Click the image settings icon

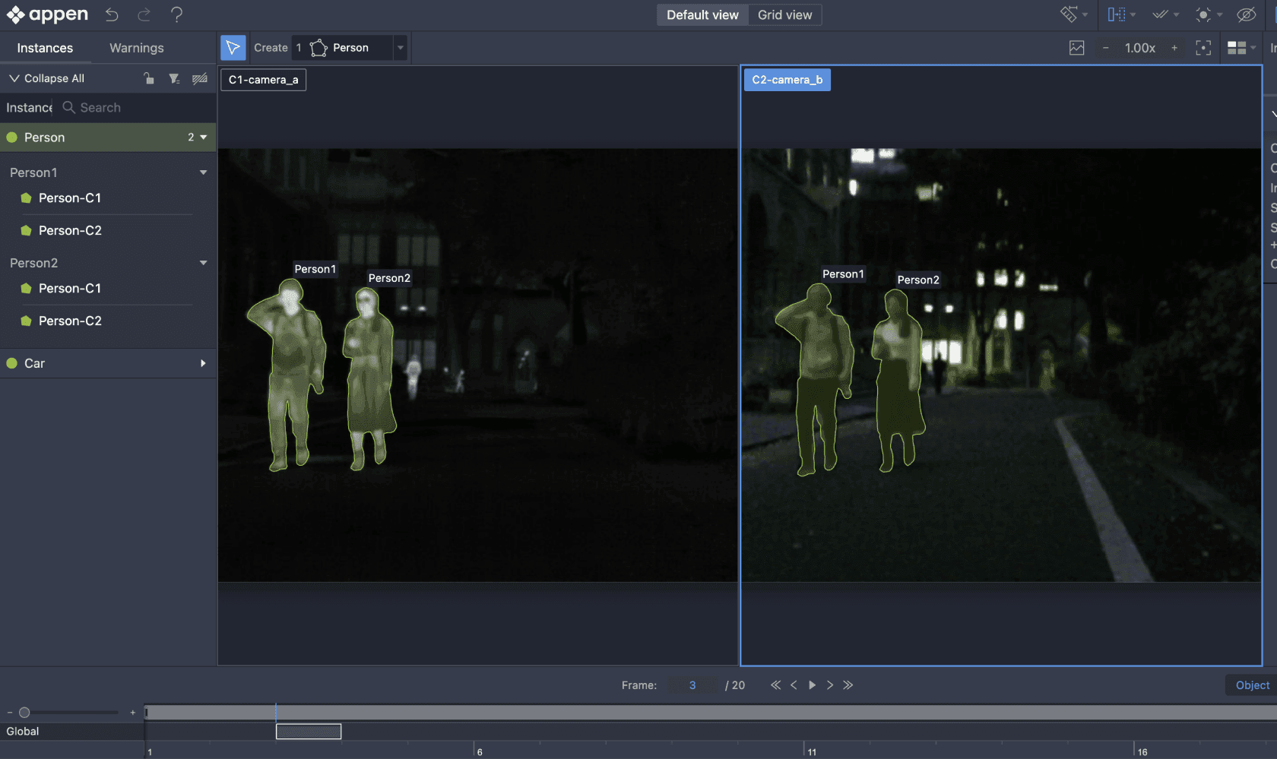(1076, 48)
